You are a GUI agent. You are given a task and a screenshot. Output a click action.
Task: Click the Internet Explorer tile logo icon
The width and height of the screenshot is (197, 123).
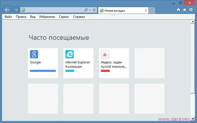pos(70,54)
